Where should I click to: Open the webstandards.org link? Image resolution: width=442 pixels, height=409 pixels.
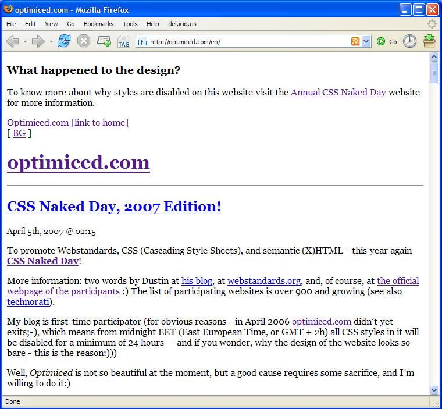(x=264, y=280)
